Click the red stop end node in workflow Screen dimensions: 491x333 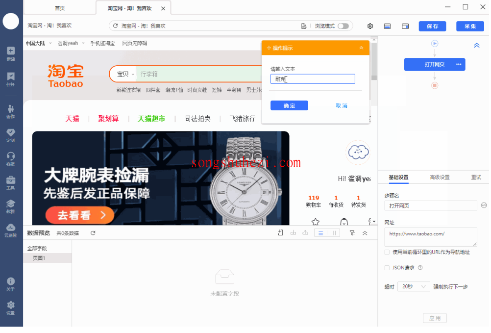435,85
